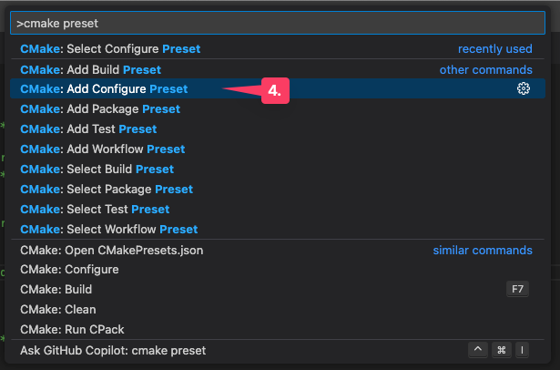The height and width of the screenshot is (370, 560).
Task: Pick CMake: Select Workflow Preset
Action: (108, 230)
